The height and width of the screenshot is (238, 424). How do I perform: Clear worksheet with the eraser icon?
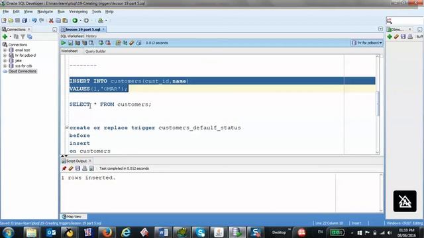[x=132, y=43]
